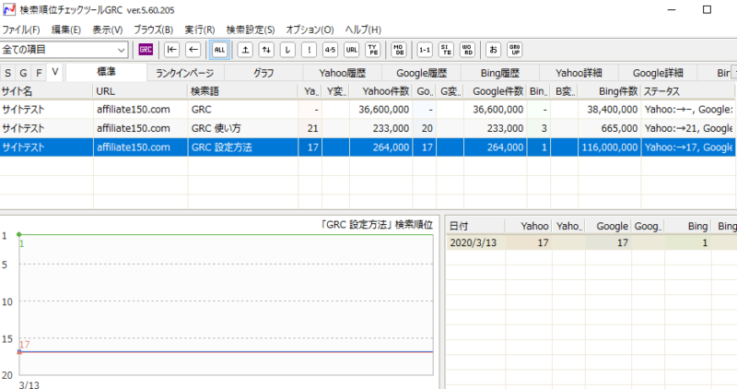Click the left arrow back icon
Viewport: 737px width, 389px height.
pyautogui.click(x=193, y=50)
